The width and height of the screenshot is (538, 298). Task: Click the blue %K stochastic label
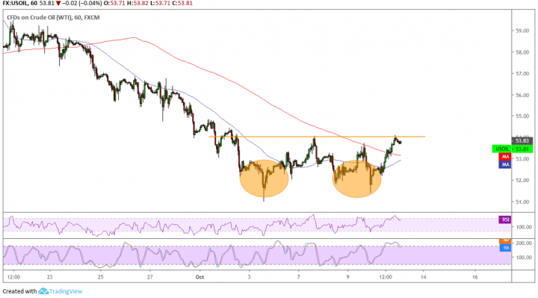tap(505, 248)
